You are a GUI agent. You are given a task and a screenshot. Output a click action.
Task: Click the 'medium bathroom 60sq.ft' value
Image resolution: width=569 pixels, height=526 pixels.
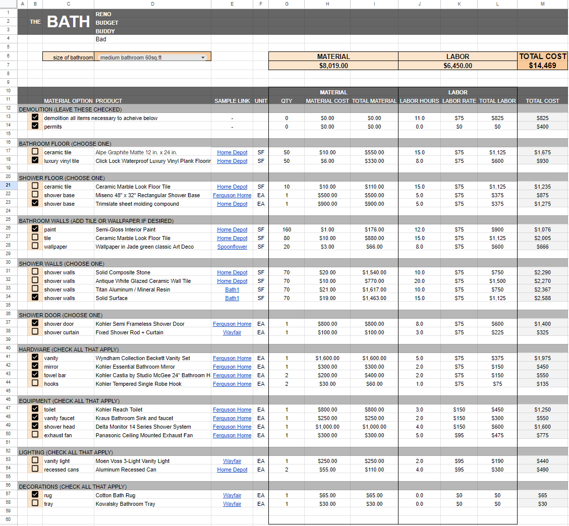pos(131,57)
